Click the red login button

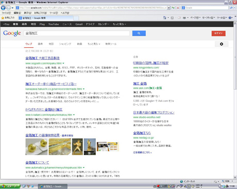click(218, 33)
